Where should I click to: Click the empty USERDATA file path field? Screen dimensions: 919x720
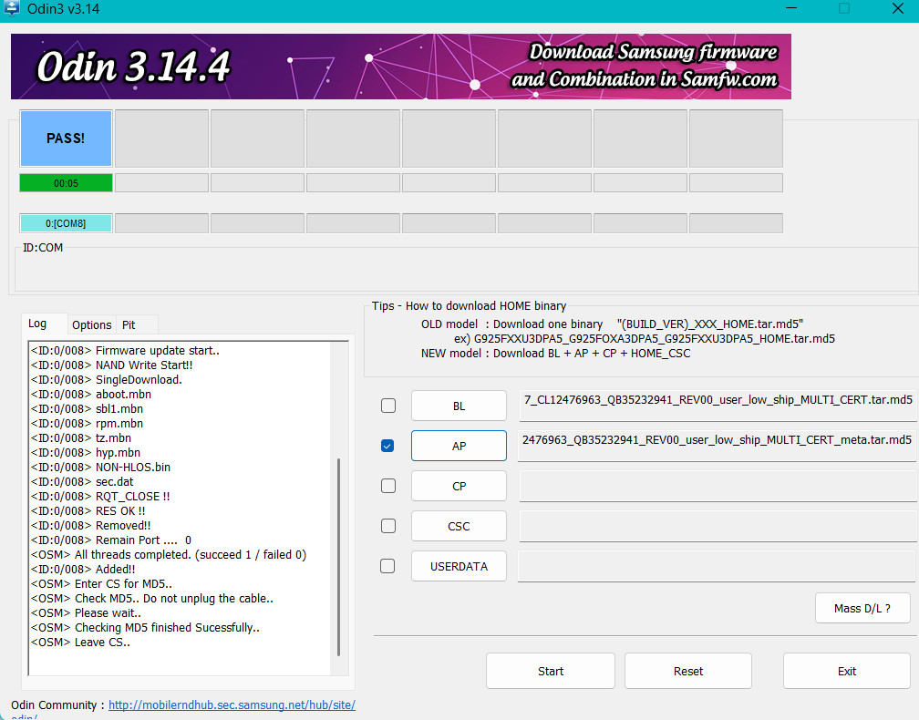[x=718, y=566]
